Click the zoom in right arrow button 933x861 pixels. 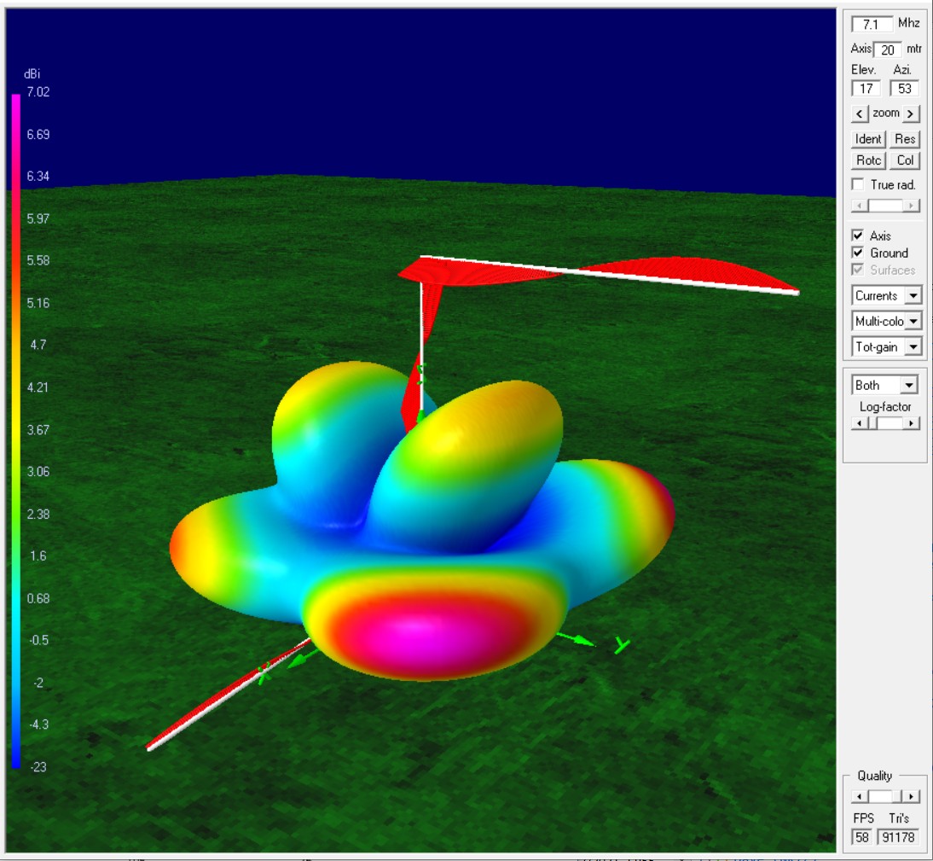tap(911, 113)
